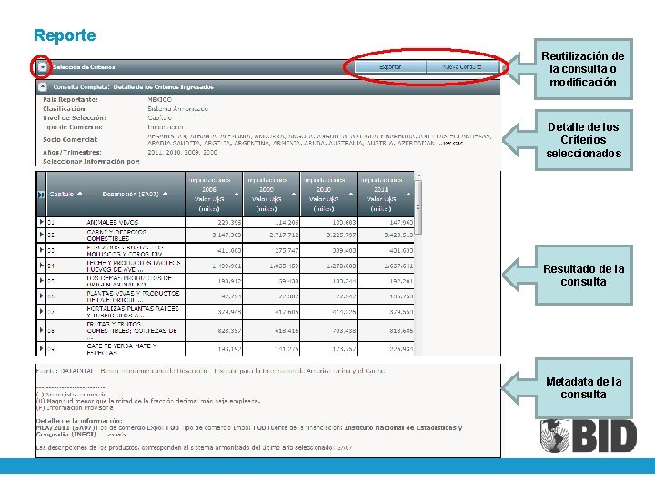Collapse the Consulta Completa details section

(x=42, y=87)
